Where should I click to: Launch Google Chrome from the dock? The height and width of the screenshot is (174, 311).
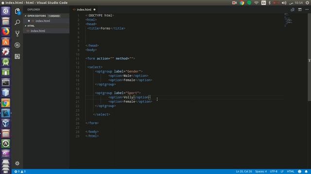pos(5,103)
